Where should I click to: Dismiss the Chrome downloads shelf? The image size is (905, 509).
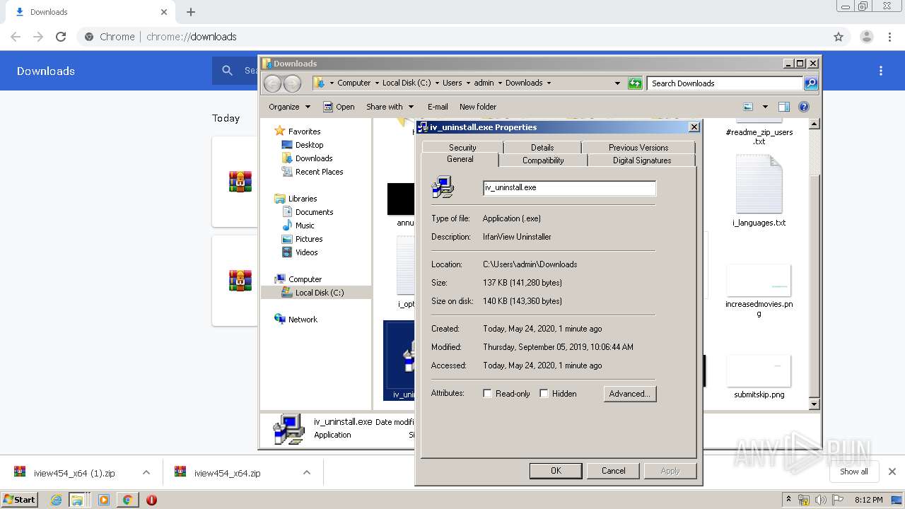[x=892, y=472]
